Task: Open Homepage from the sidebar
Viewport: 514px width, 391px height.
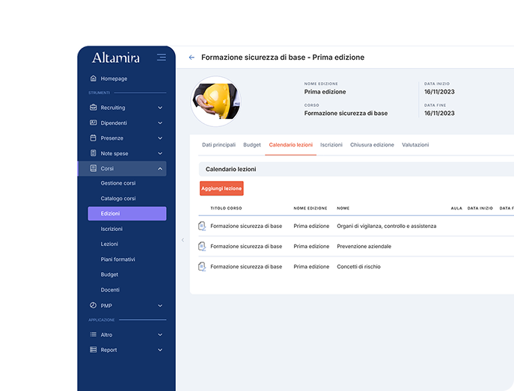Action: pos(114,78)
